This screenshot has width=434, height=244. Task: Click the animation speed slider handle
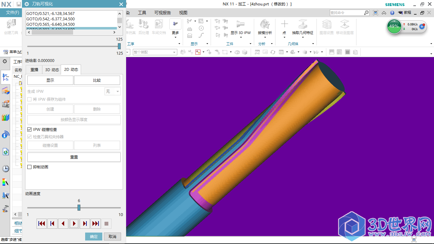click(79, 207)
